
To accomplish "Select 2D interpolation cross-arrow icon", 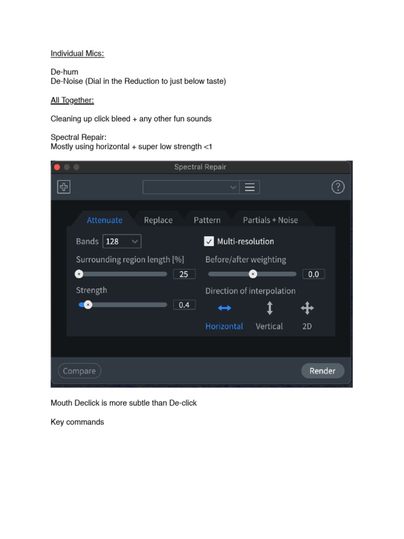I will [x=307, y=308].
